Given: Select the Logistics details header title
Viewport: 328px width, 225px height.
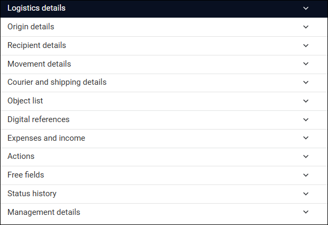Looking at the screenshot, I should pyautogui.click(x=36, y=8).
